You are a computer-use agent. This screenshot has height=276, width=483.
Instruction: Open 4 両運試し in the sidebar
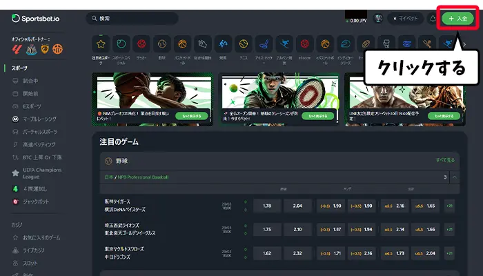[x=30, y=189]
